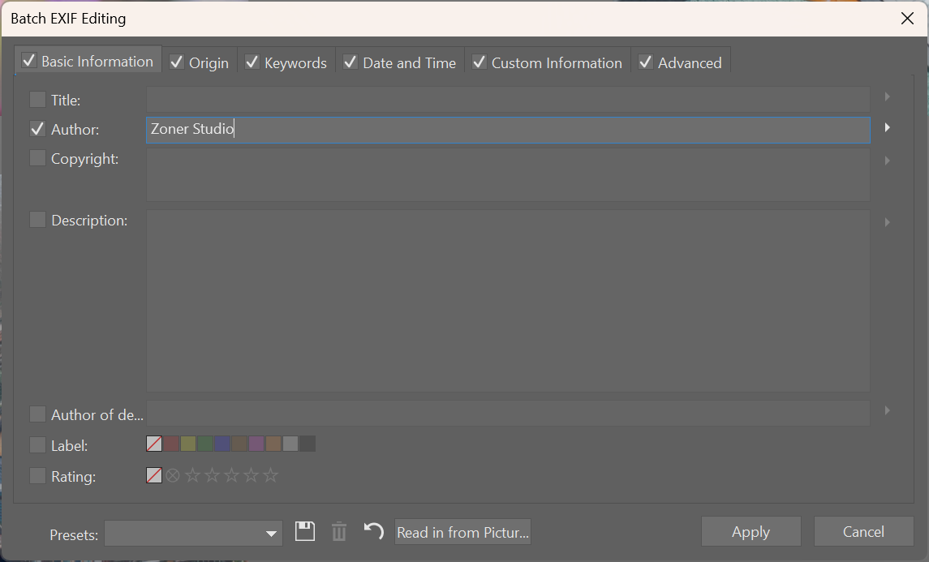Delete the selected preset with trash icon
Viewport: 929px width, 562px height.
pos(339,531)
